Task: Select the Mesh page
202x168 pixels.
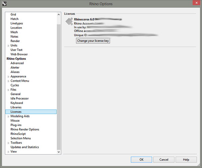Action: (14, 32)
